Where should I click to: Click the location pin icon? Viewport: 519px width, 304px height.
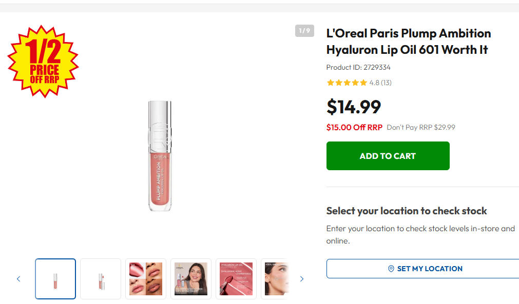391,269
